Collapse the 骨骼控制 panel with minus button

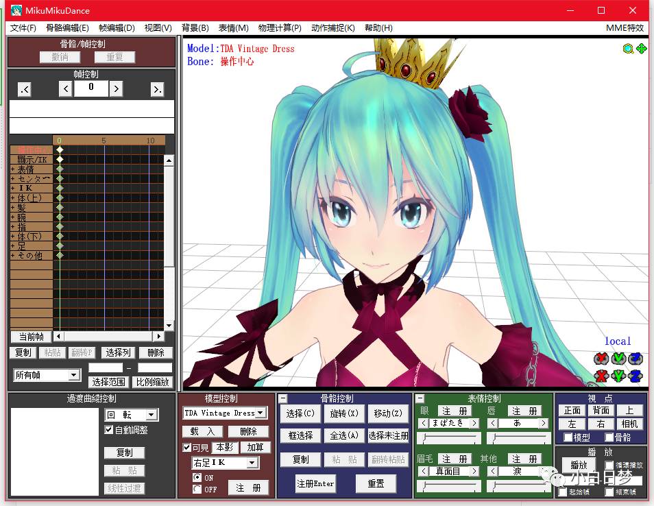(x=283, y=398)
